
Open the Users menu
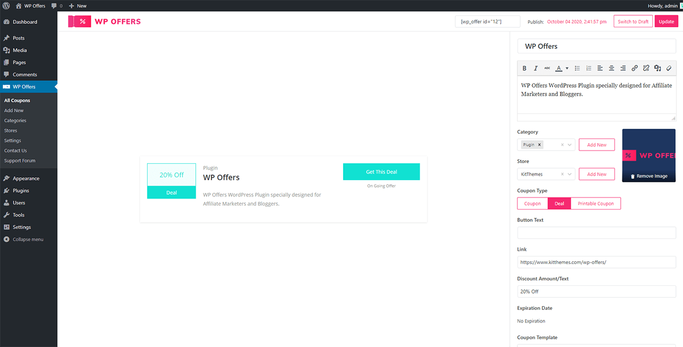28,202
